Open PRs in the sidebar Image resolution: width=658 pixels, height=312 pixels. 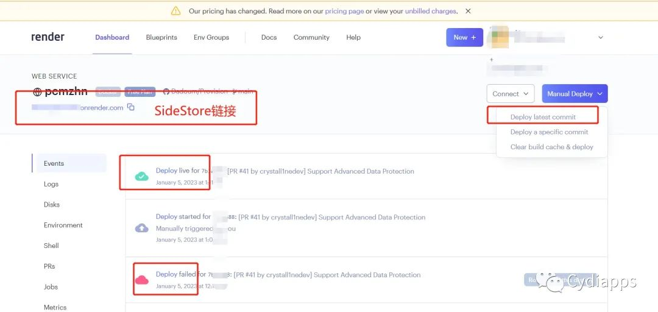(49, 266)
